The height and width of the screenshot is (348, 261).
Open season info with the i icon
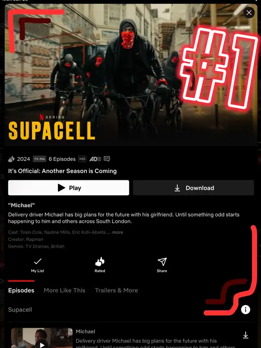(246, 309)
